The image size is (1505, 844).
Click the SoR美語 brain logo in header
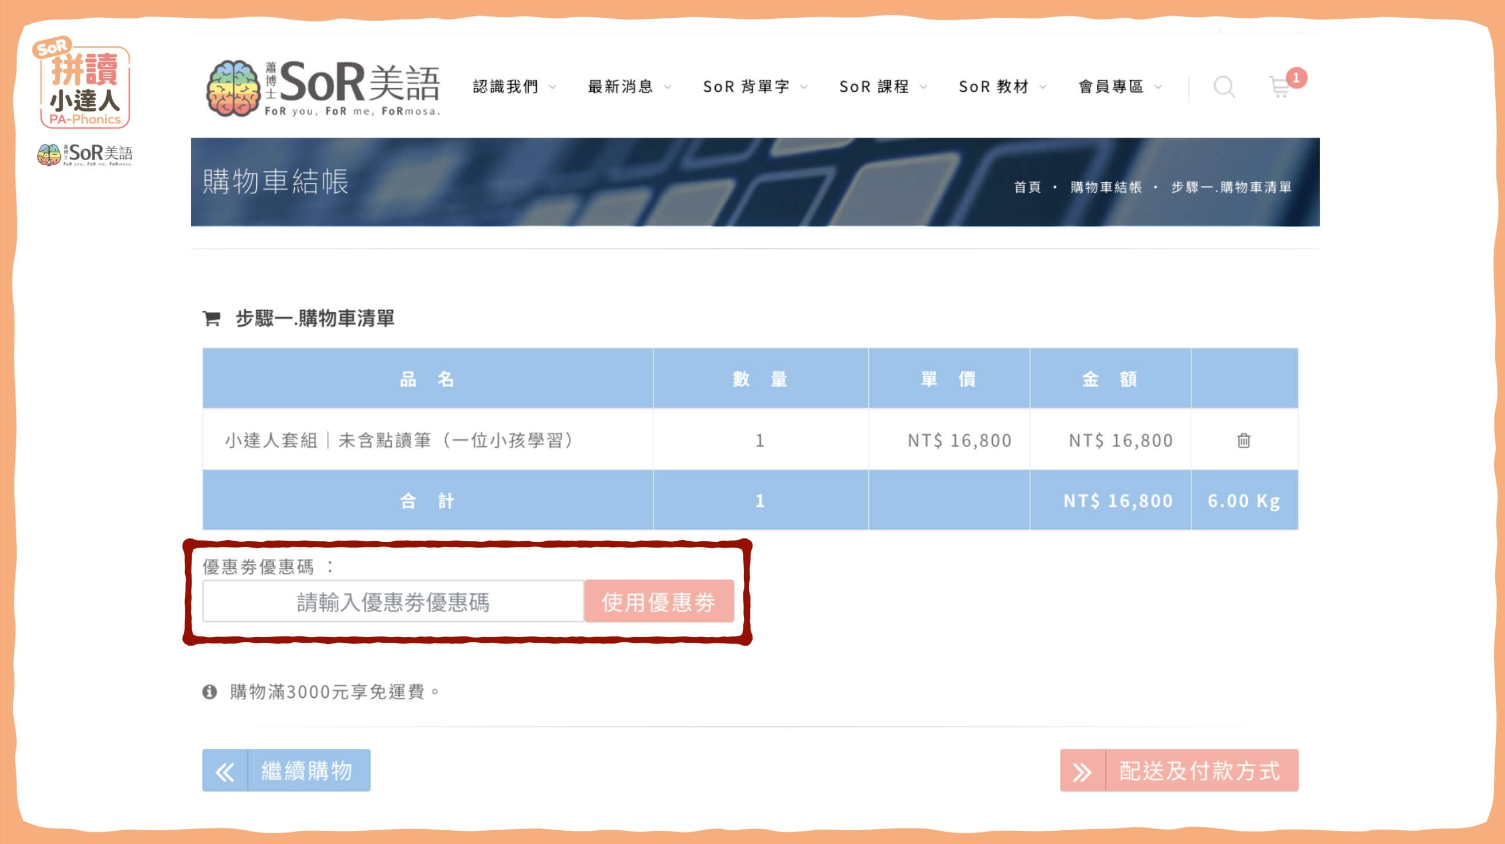pyautogui.click(x=322, y=88)
